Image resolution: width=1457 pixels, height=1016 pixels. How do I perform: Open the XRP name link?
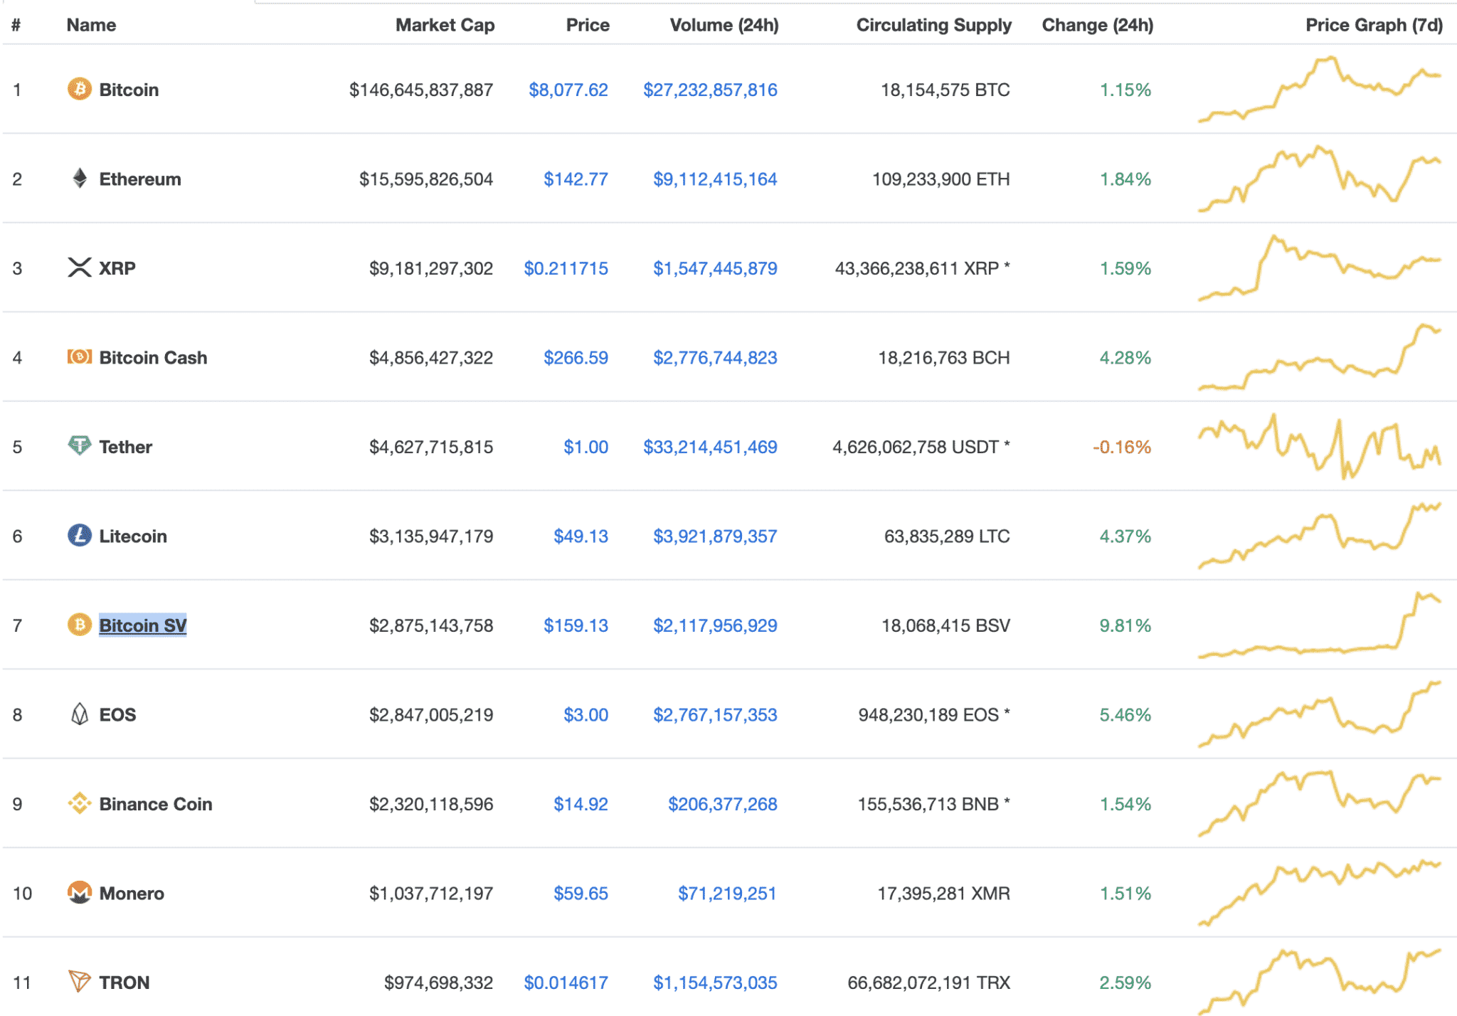click(117, 268)
